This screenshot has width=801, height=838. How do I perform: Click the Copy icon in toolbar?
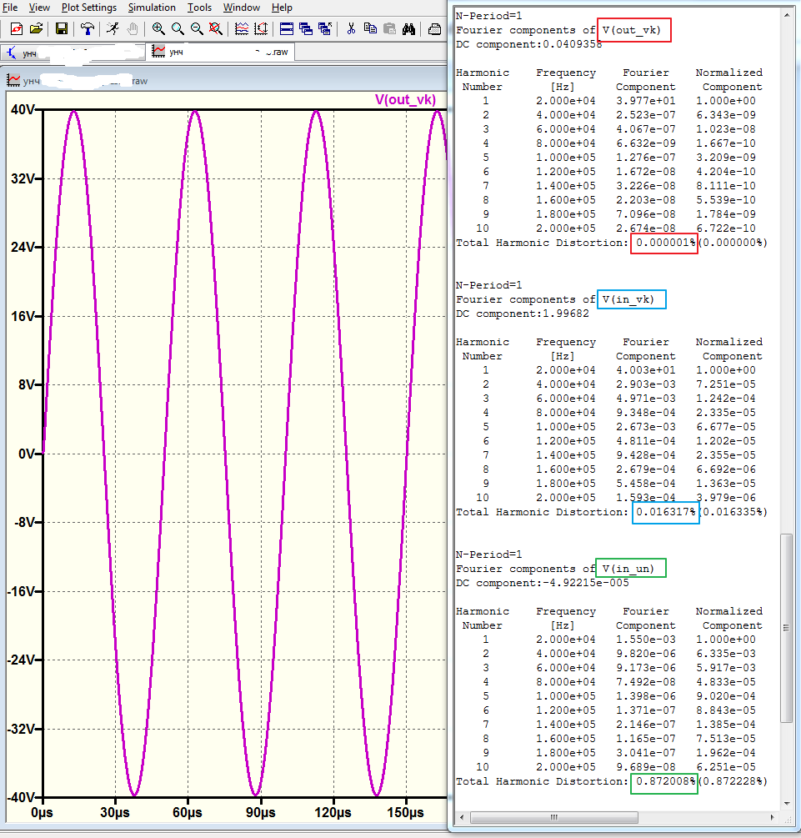[x=370, y=28]
